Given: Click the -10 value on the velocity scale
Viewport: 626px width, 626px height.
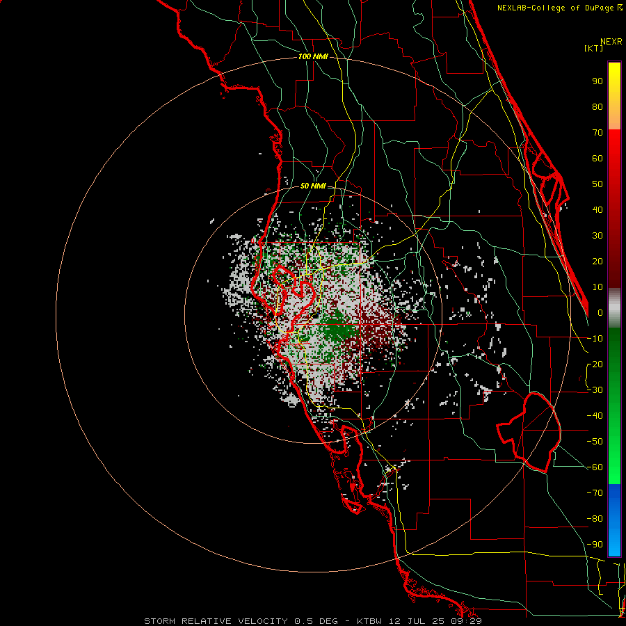Looking at the screenshot, I should coord(595,339).
